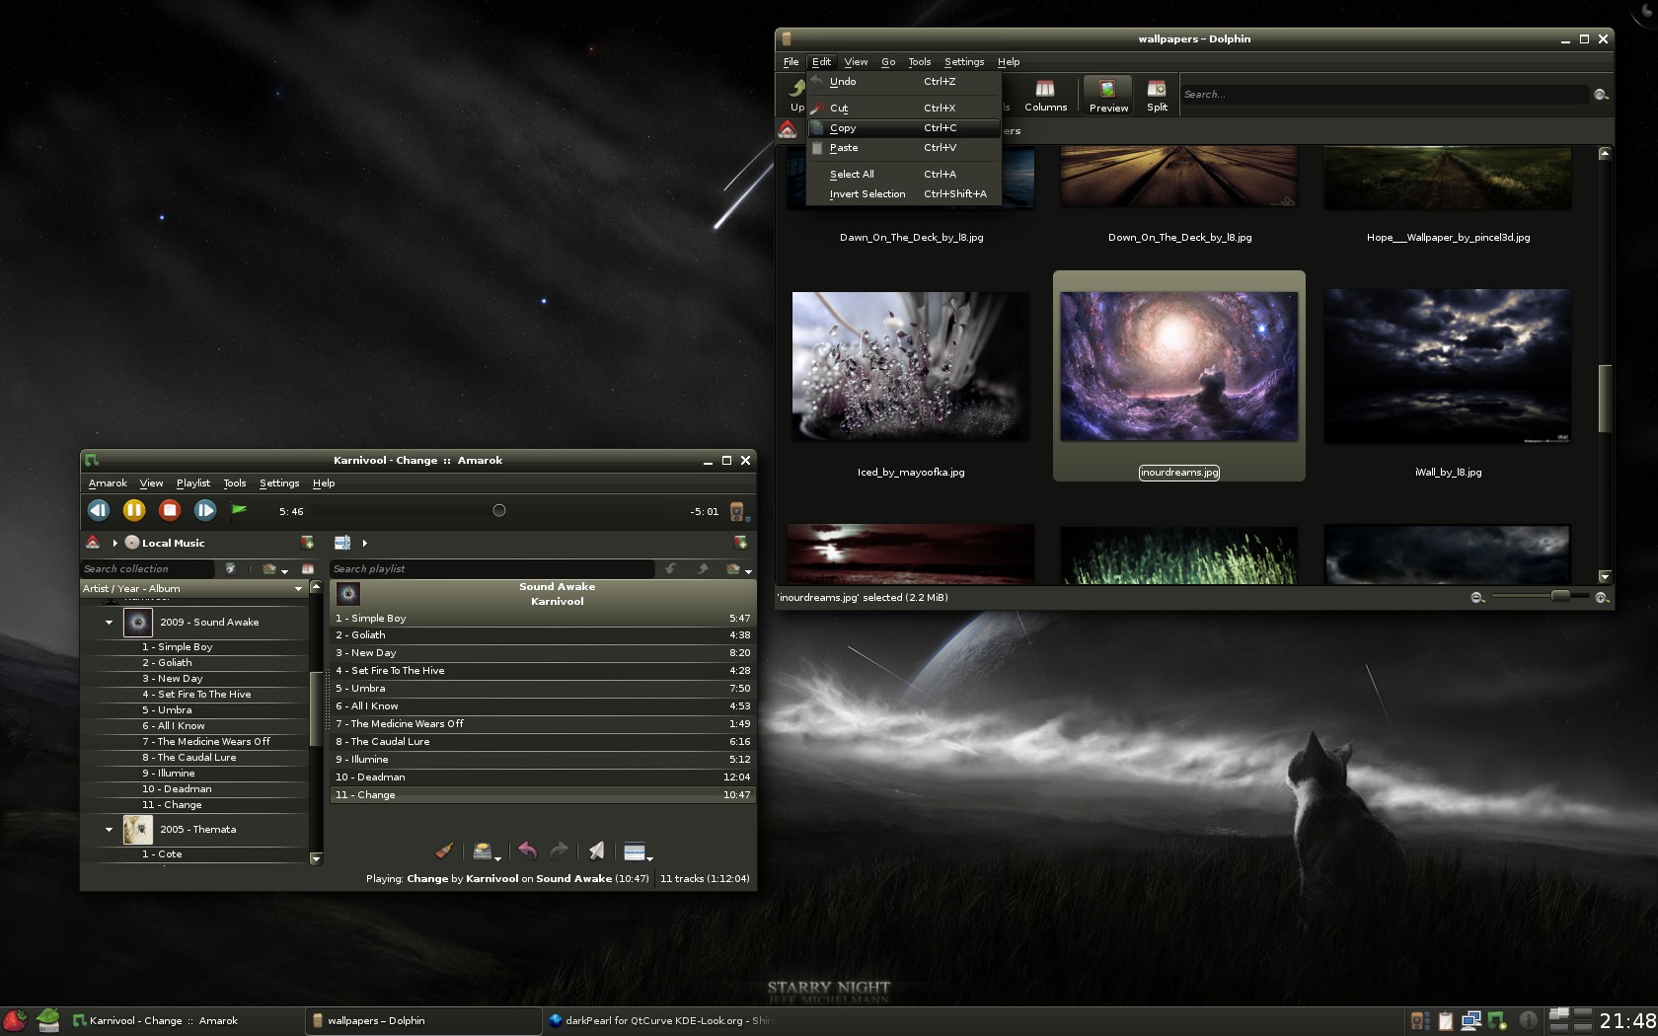The image size is (1658, 1036).
Task: Toggle Split view in Dolphin
Action: (x=1157, y=96)
